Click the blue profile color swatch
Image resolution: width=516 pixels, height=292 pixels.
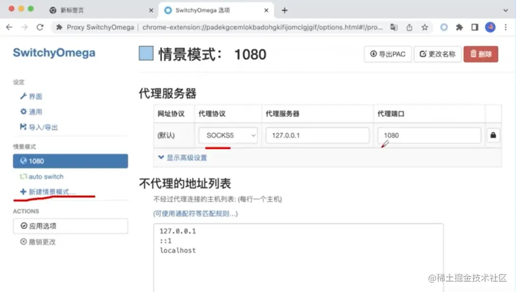[146, 53]
